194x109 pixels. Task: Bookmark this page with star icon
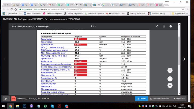point(183,9)
